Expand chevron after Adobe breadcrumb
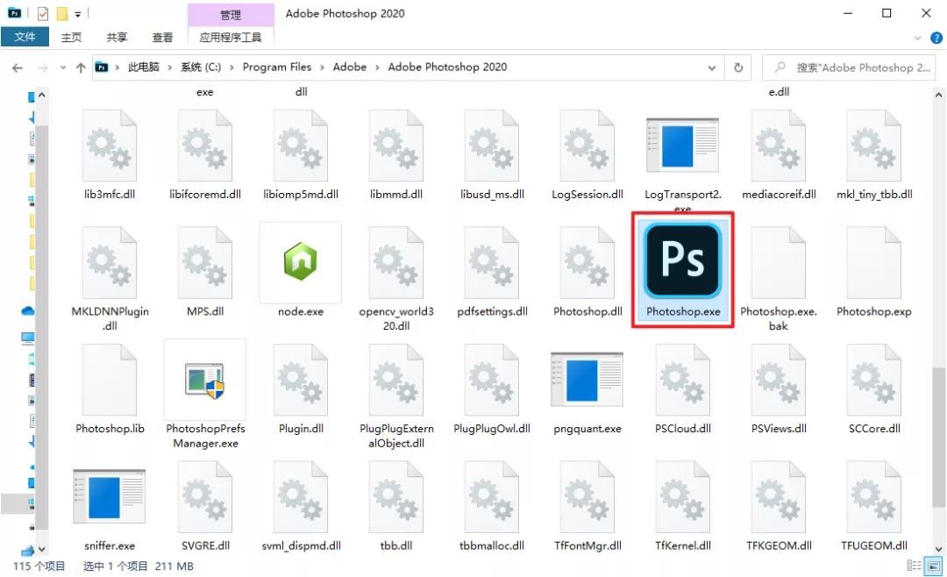 point(377,67)
